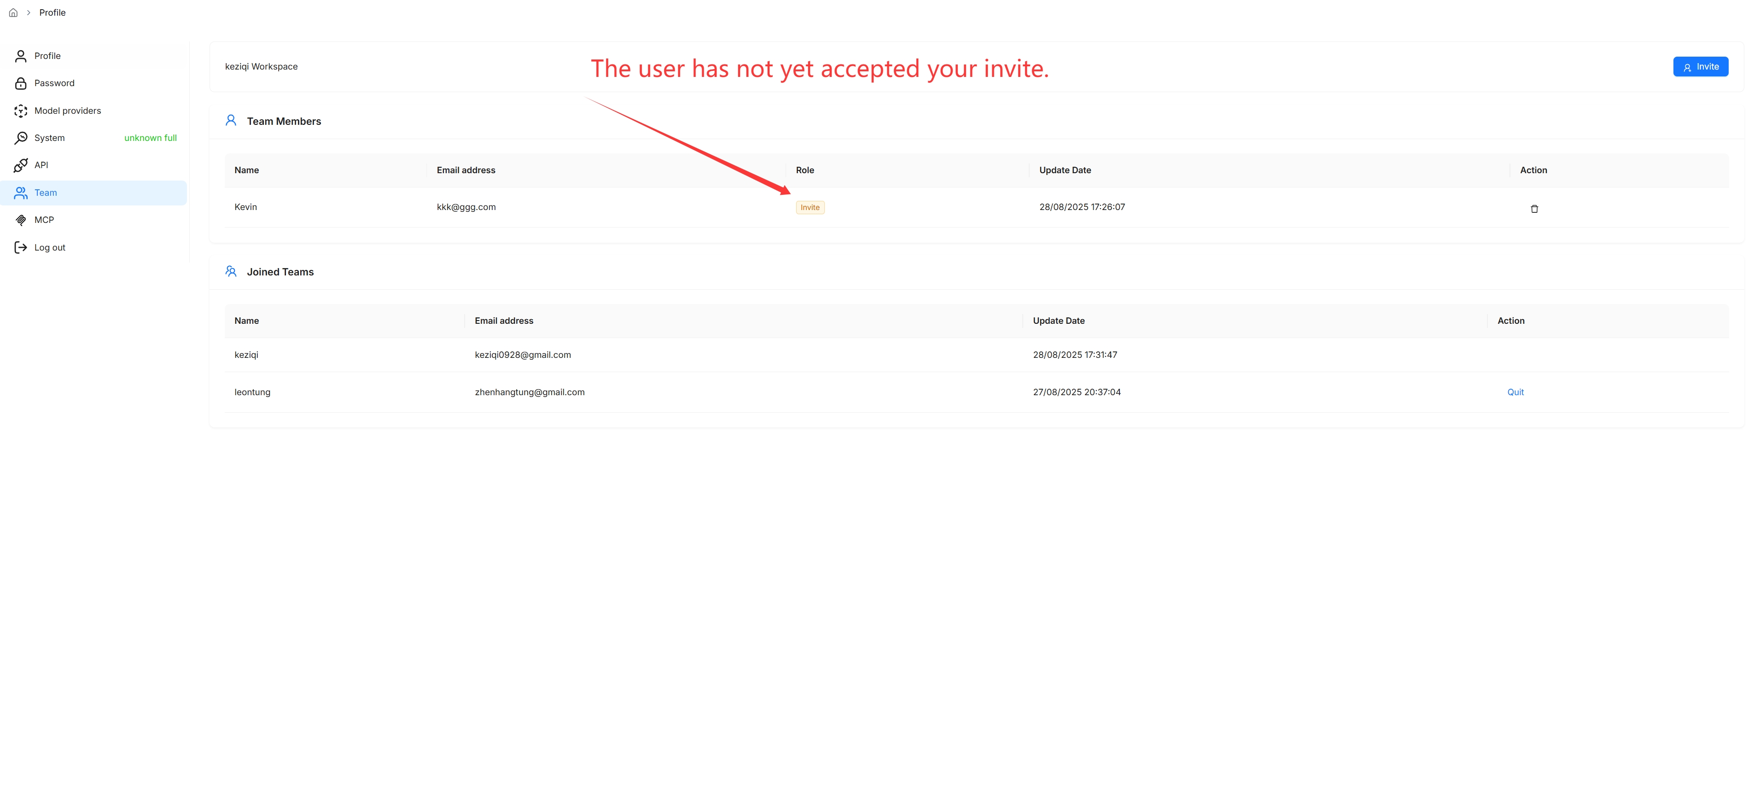1760x812 pixels.
Task: Click the Log out arrow icon
Action: pyautogui.click(x=21, y=247)
